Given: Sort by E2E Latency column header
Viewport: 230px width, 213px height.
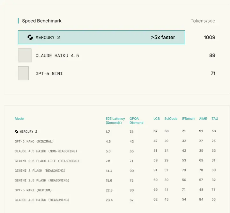Looking at the screenshot, I should pos(115,121).
